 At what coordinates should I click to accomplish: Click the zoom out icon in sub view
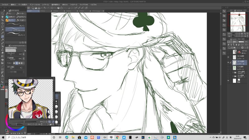point(44,122)
